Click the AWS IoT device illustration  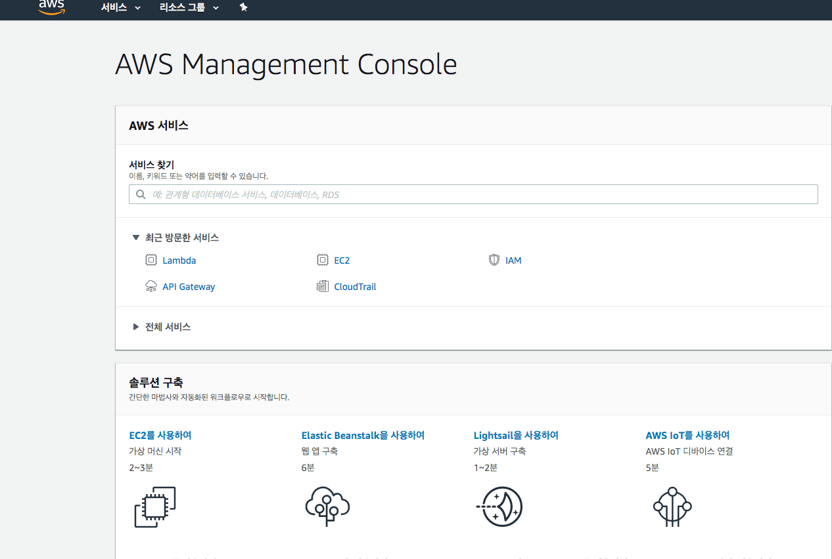(672, 507)
